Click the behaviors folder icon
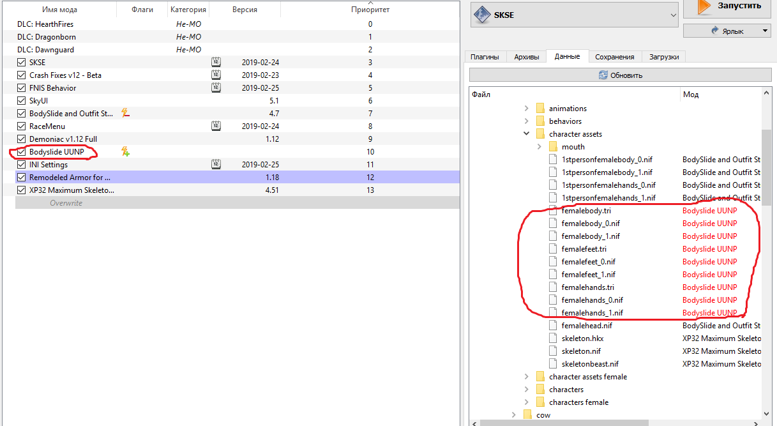 [539, 121]
